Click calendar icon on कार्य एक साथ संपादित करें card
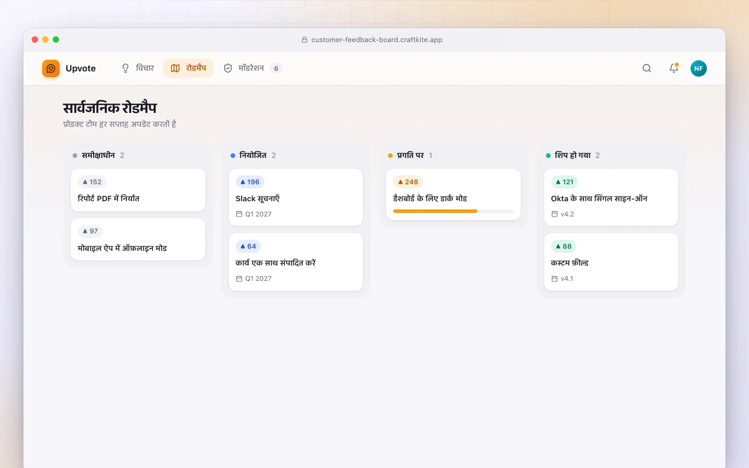Screen dimensions: 749x468 239,278
